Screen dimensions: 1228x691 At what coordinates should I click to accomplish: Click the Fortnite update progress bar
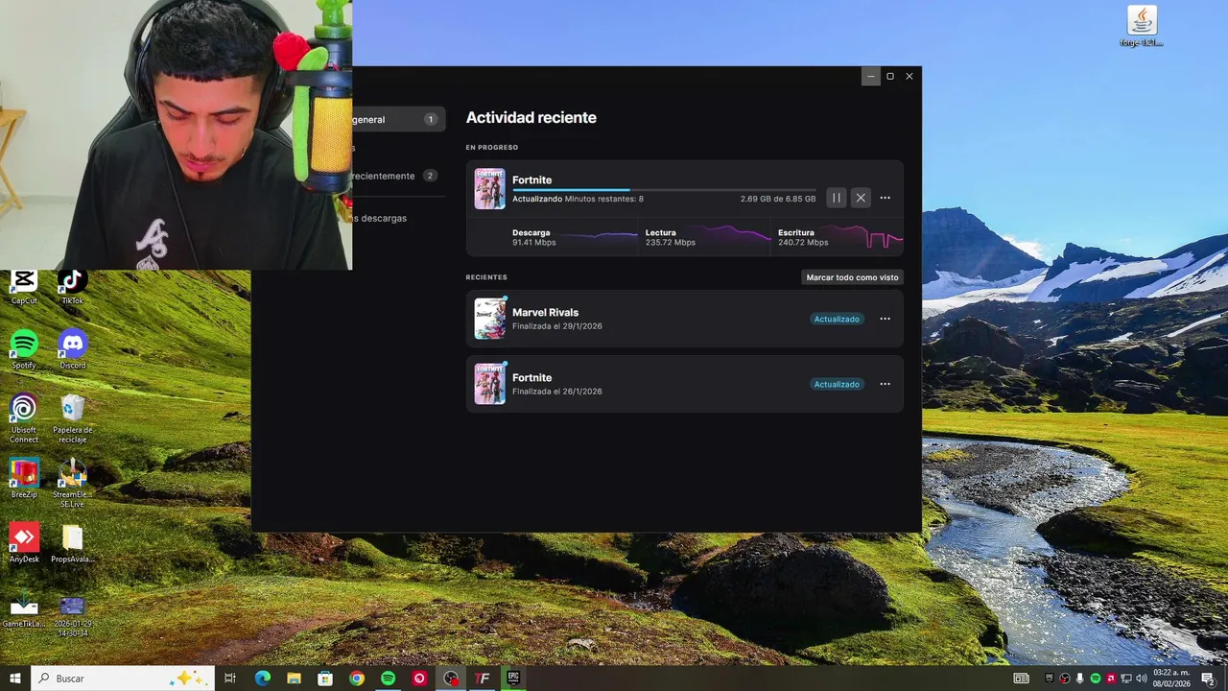[664, 190]
